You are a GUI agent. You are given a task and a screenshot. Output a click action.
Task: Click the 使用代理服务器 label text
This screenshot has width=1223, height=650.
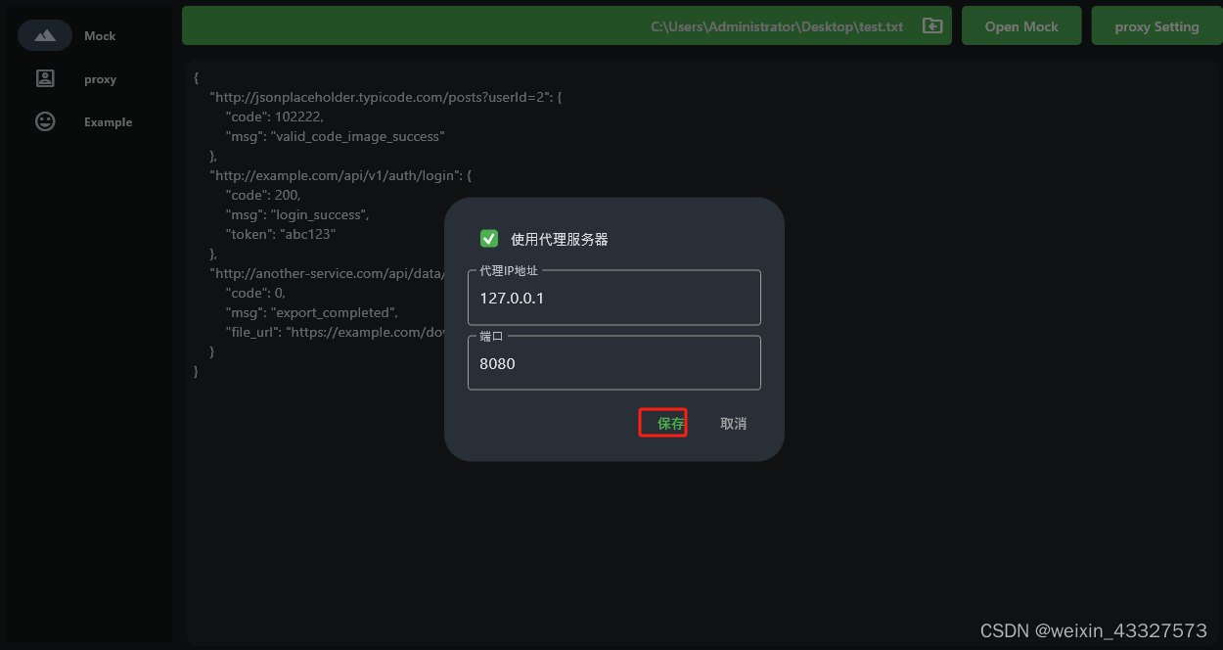pyautogui.click(x=560, y=239)
